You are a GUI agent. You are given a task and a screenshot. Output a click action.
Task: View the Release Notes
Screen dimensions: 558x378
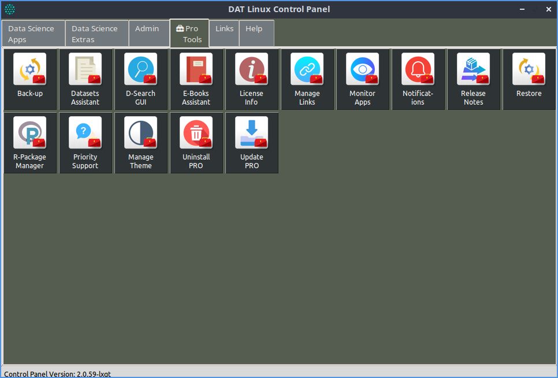[474, 79]
